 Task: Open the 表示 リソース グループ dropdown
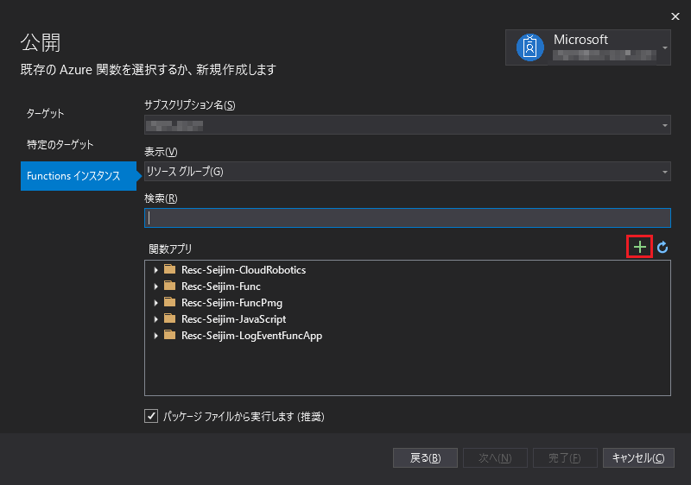408,172
